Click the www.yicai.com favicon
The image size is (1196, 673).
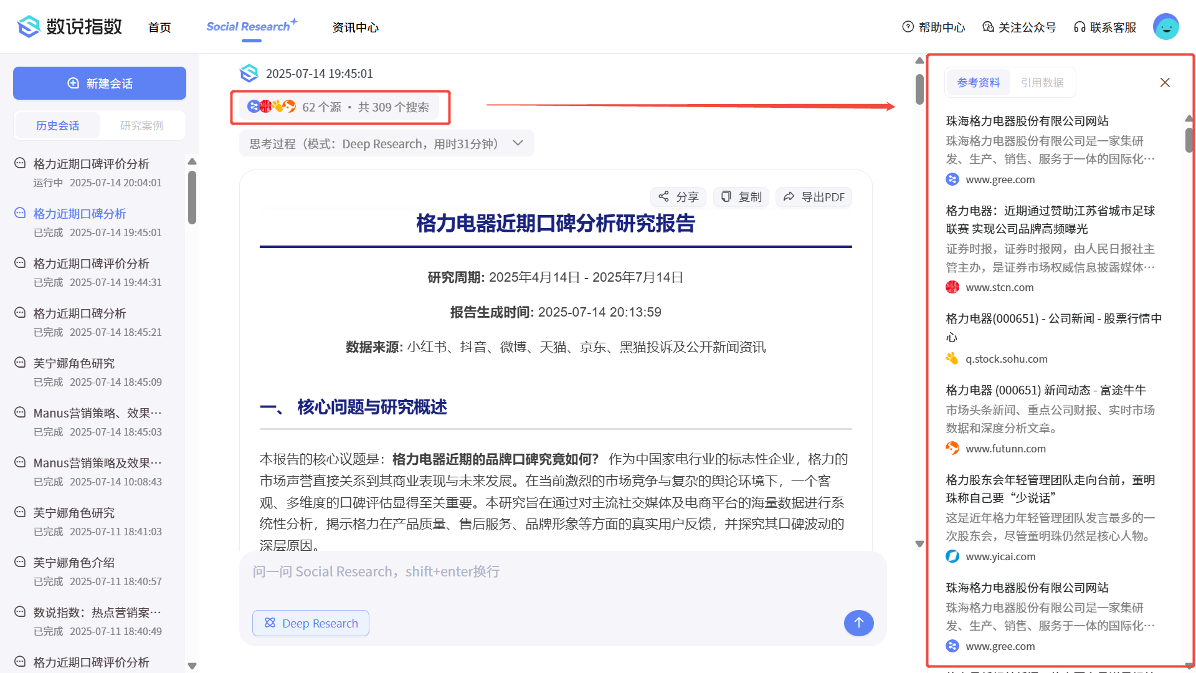pyautogui.click(x=952, y=556)
